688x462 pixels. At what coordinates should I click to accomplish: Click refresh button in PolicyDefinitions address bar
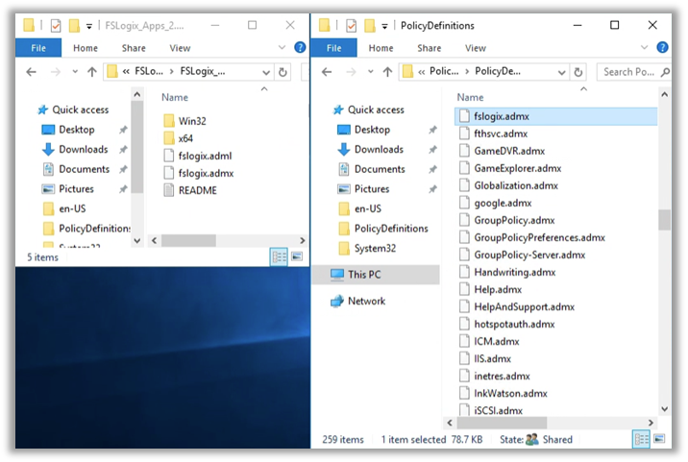578,71
